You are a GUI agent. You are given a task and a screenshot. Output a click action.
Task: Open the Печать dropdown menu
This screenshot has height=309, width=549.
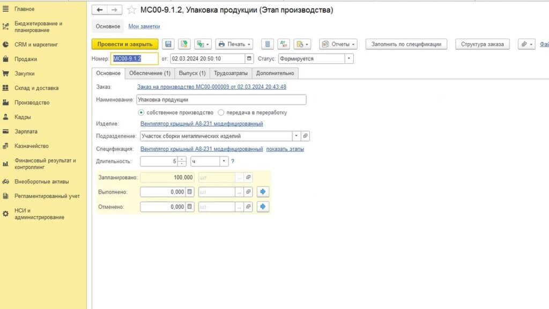coord(248,44)
